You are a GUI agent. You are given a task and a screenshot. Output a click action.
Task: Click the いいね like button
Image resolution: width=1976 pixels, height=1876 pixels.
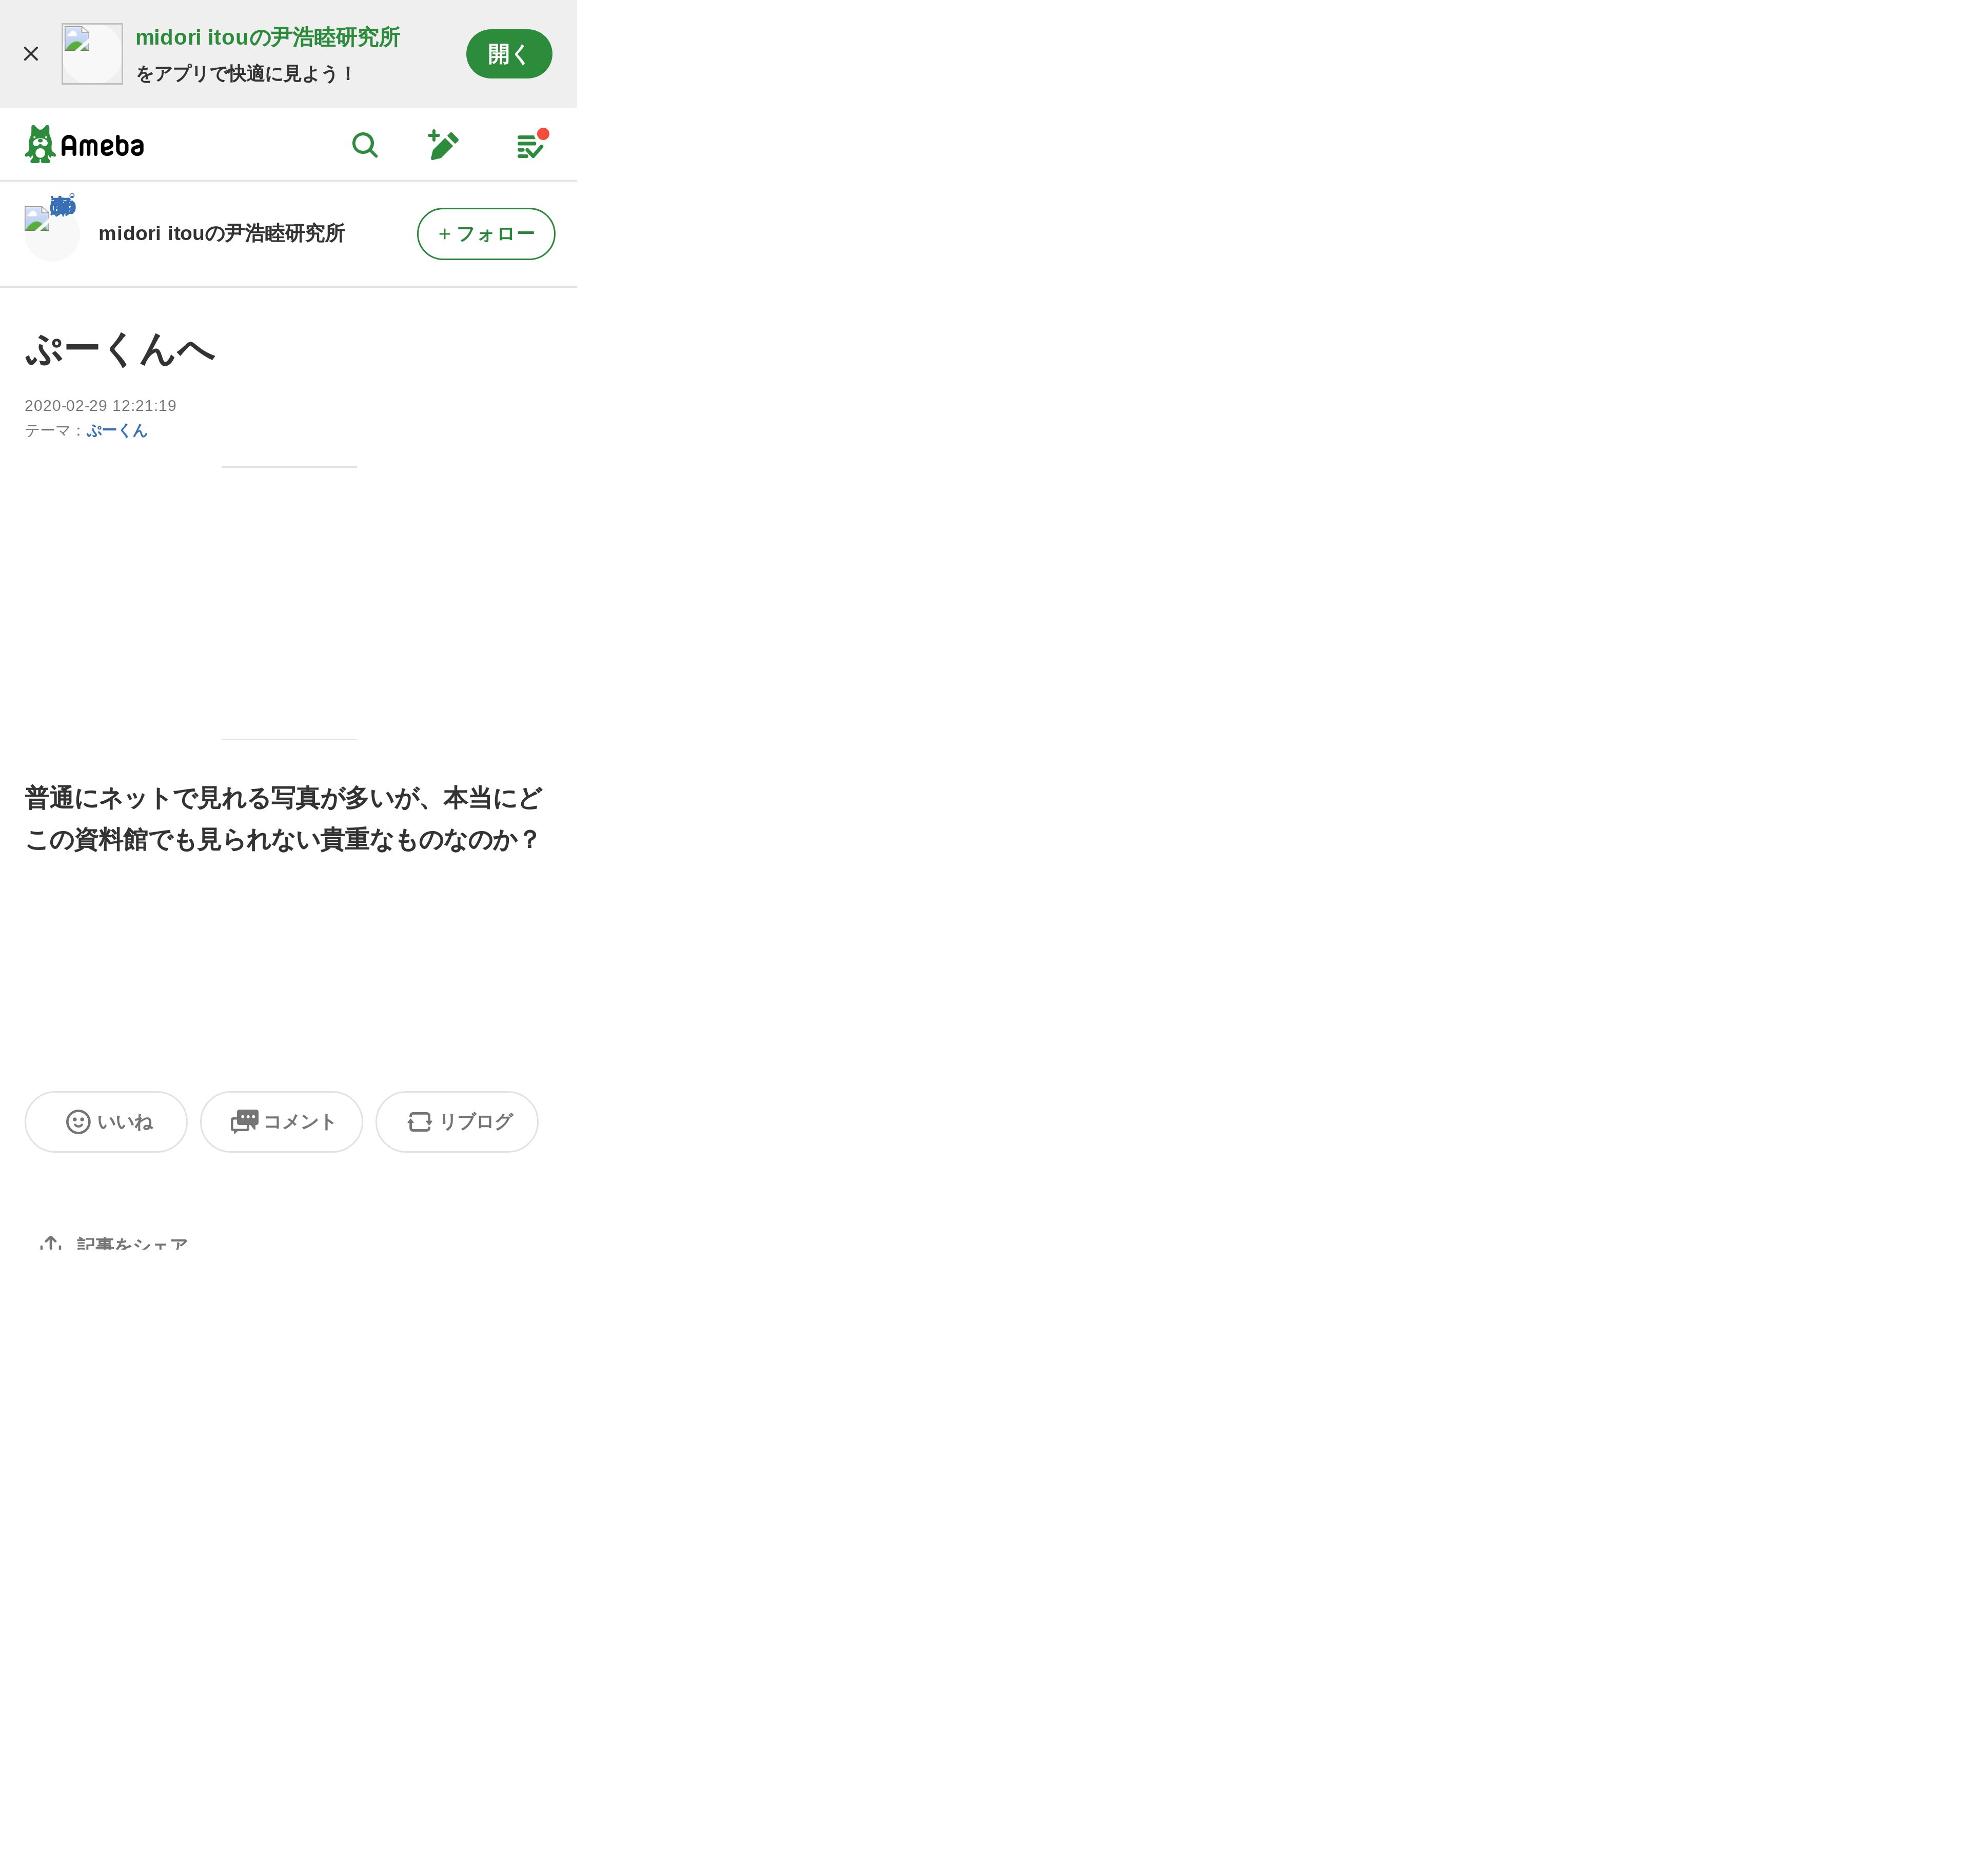(106, 1122)
